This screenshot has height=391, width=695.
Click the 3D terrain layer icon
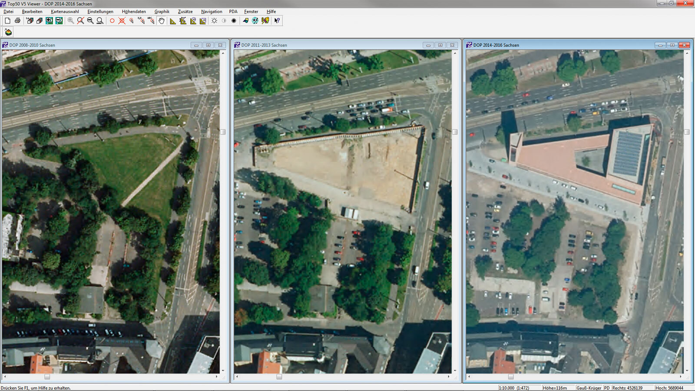[x=8, y=32]
